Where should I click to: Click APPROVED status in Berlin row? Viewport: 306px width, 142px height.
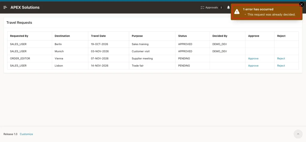[x=185, y=44]
